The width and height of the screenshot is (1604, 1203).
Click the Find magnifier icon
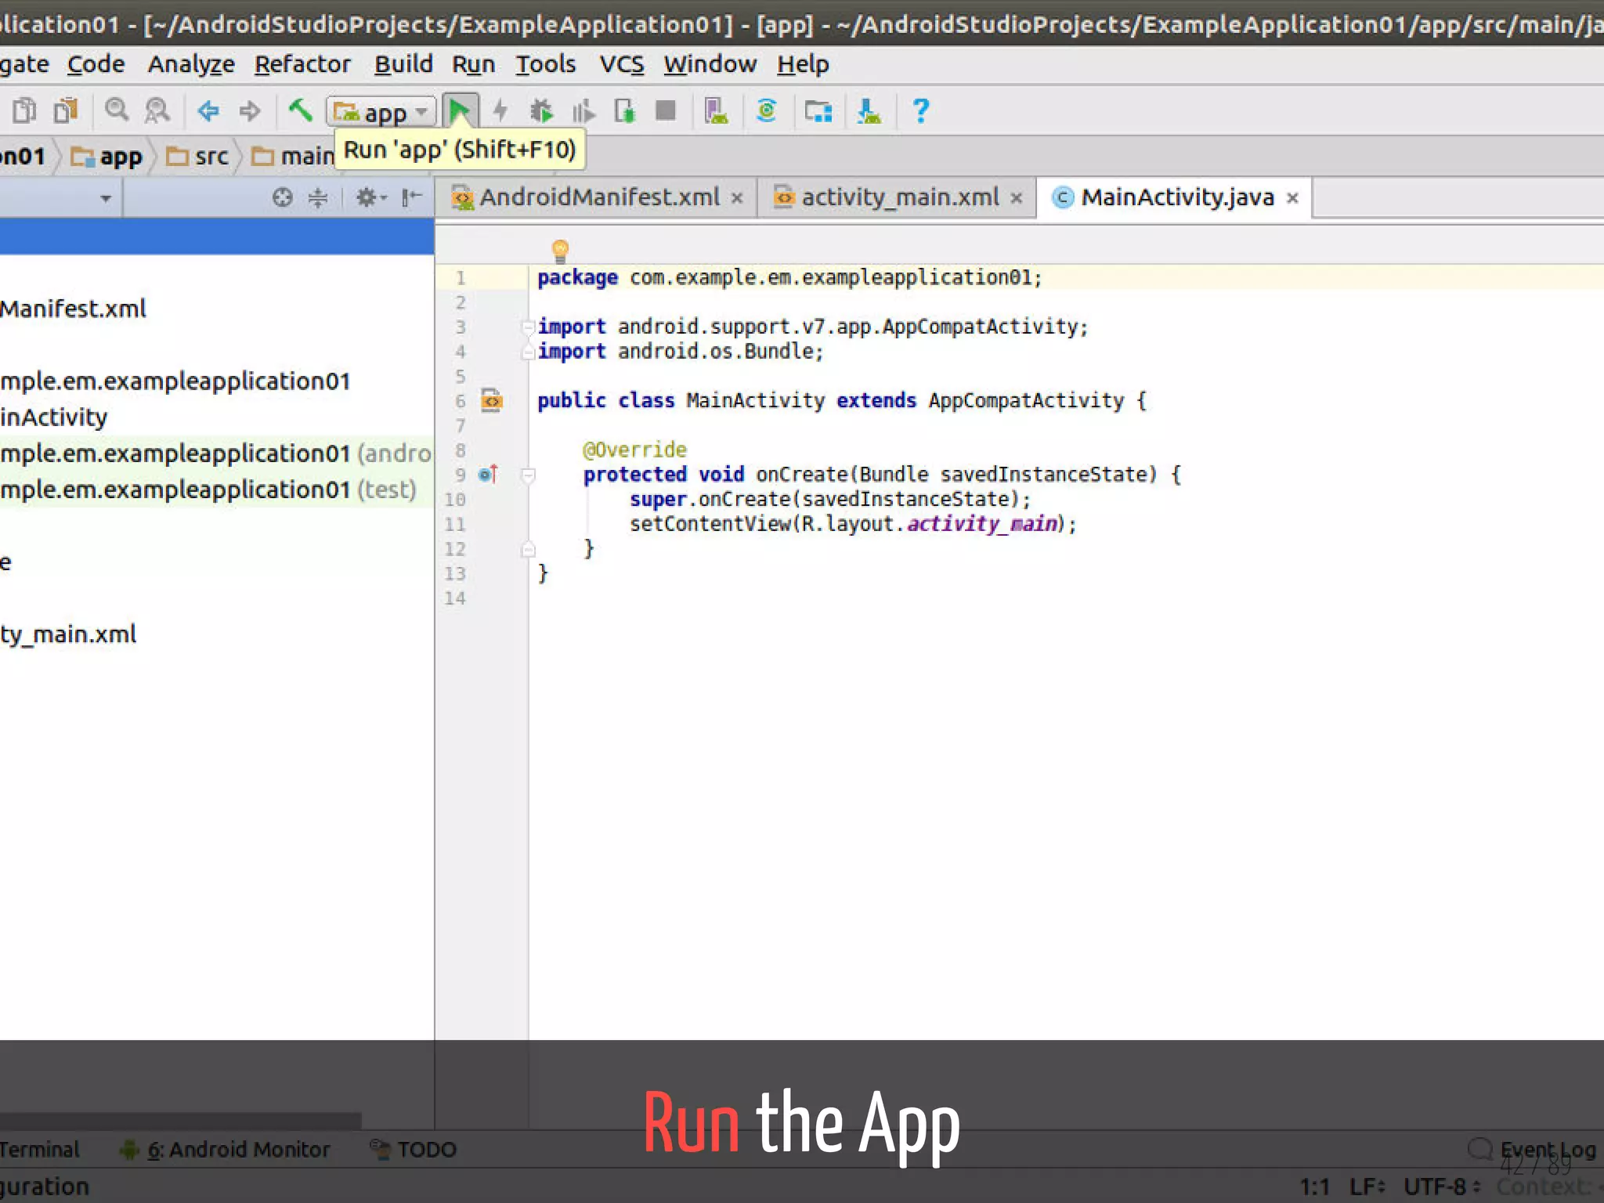(x=117, y=110)
